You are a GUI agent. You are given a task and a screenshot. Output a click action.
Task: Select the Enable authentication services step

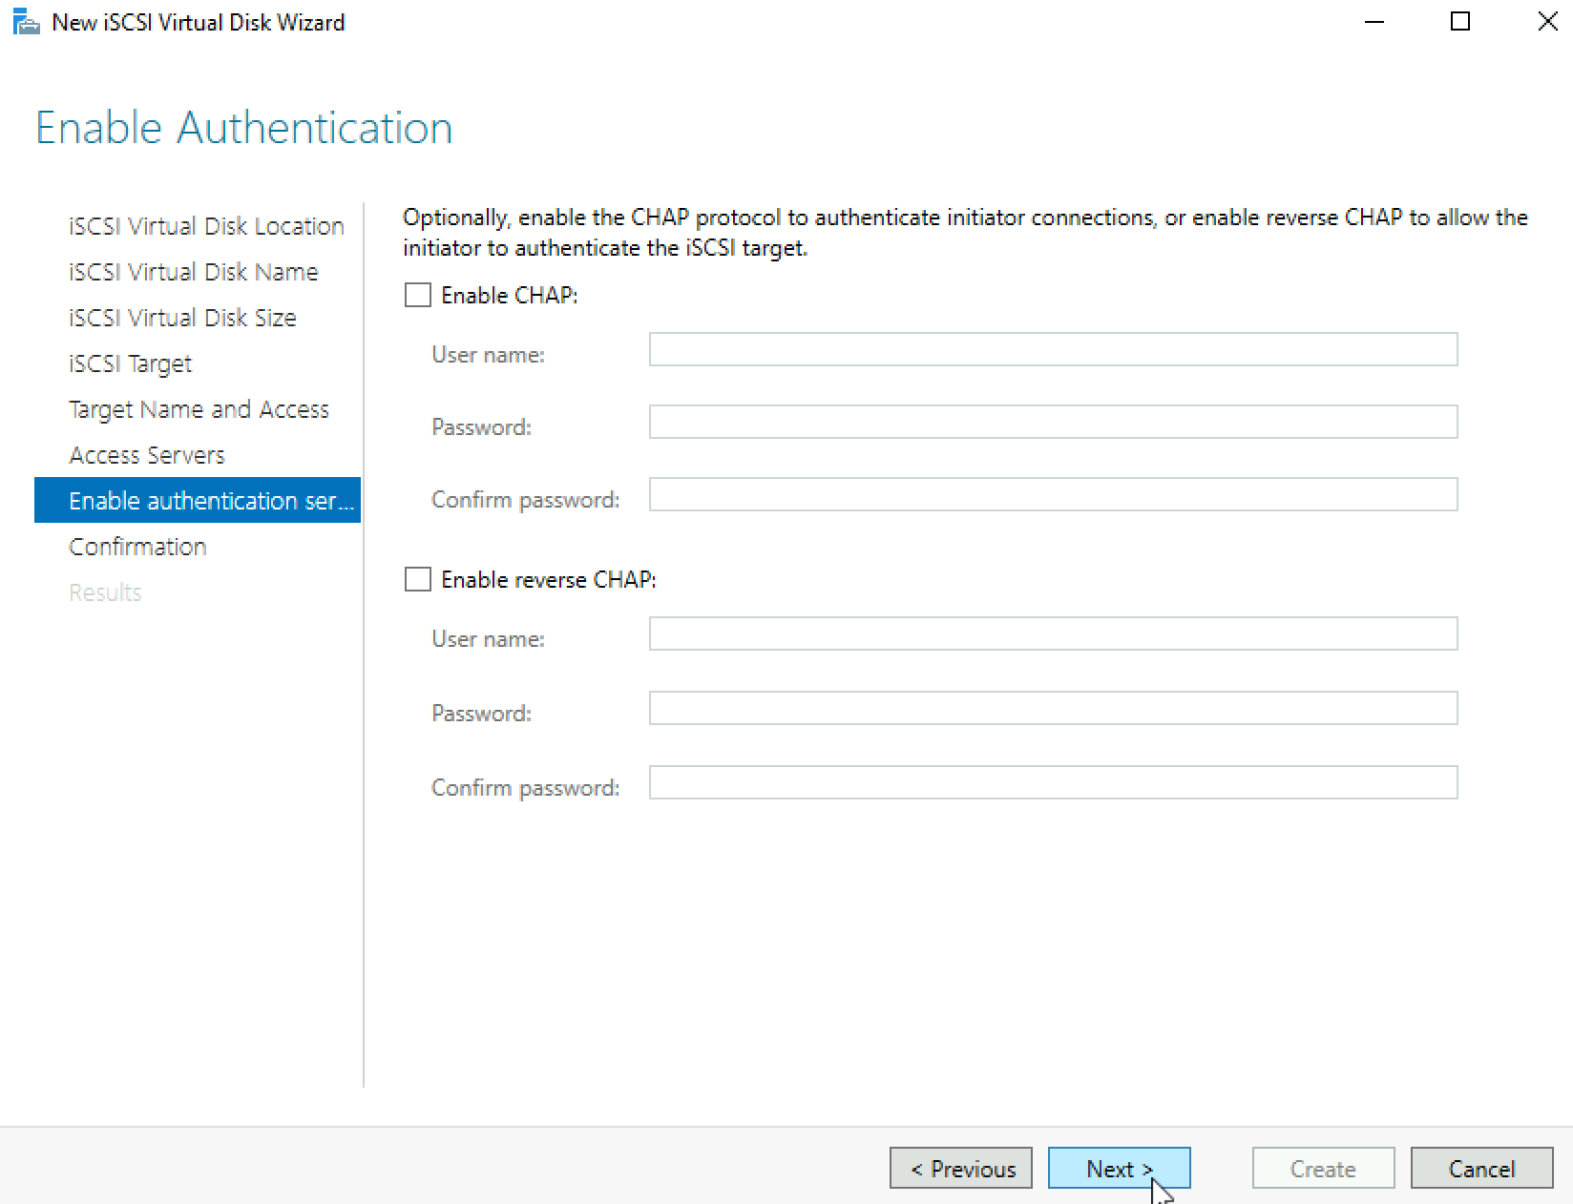[198, 500]
